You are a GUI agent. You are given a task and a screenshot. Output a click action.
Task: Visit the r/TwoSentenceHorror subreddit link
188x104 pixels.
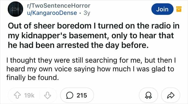pos(59,6)
